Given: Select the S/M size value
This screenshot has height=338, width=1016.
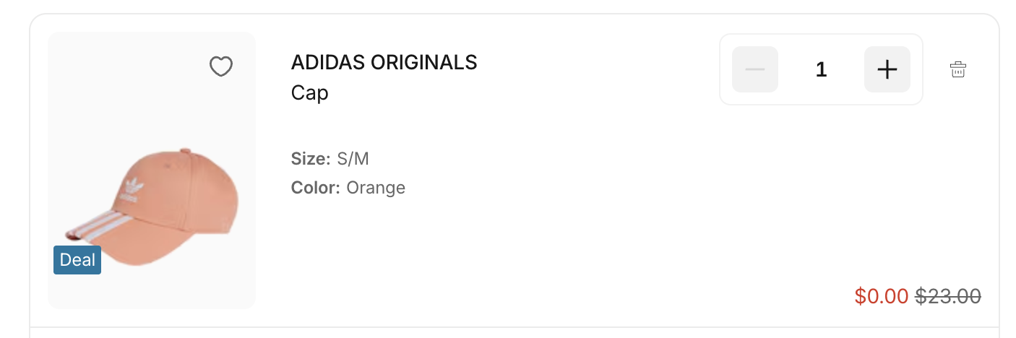Looking at the screenshot, I should coord(353,159).
